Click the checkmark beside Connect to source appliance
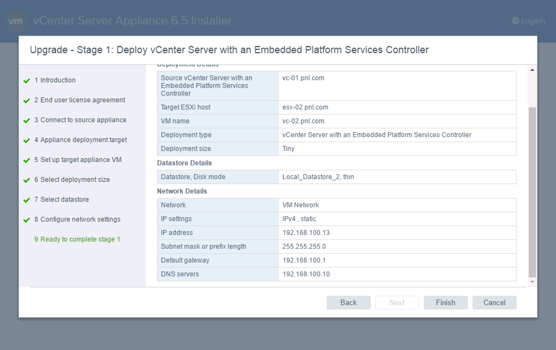556x350 pixels. coord(27,121)
